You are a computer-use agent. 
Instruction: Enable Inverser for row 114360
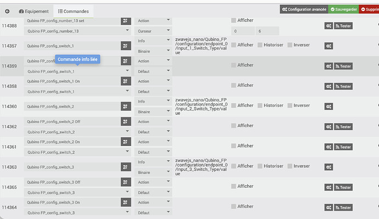click(290, 105)
